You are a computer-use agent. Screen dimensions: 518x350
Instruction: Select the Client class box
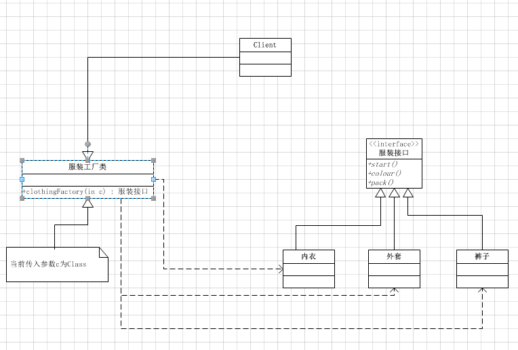point(265,57)
